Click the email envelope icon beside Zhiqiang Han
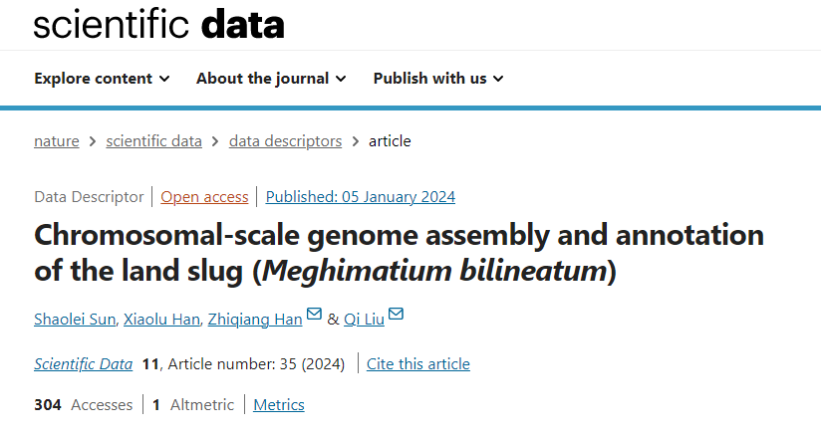 [314, 314]
